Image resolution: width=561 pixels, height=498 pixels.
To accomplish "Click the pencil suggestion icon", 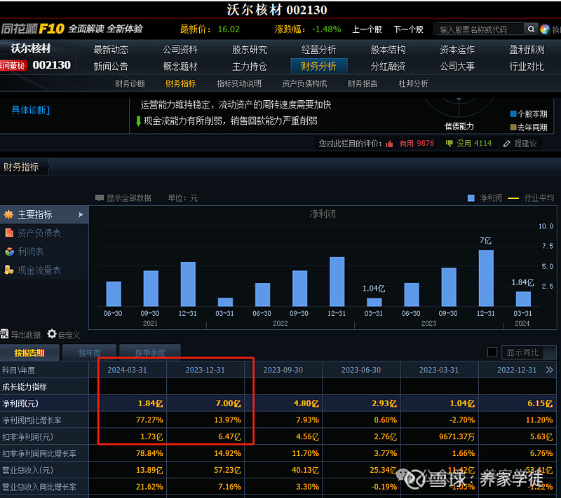I will (x=506, y=144).
